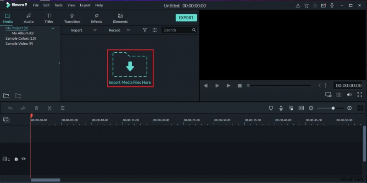Viewport: 367px width, 183px height.
Task: Open the audio mixer icon
Action: coord(291,108)
